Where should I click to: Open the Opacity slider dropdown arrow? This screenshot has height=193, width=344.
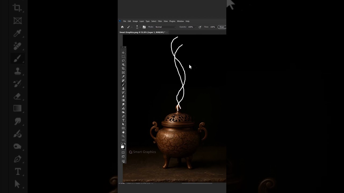coord(196,27)
